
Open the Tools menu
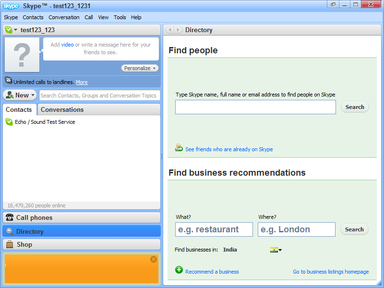click(x=120, y=17)
